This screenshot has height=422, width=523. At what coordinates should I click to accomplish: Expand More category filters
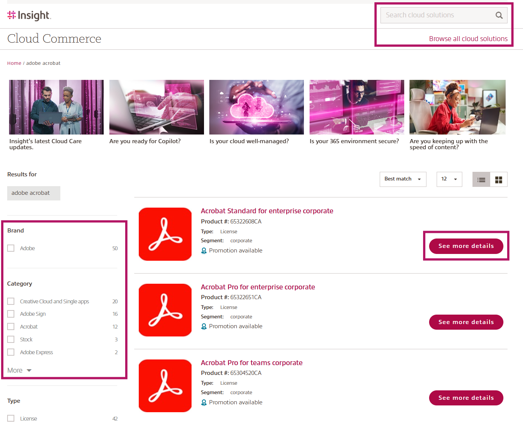click(18, 370)
